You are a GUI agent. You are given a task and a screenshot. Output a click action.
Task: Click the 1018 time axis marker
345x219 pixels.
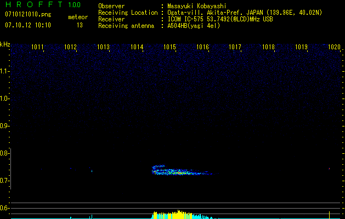pyautogui.click(x=268, y=47)
